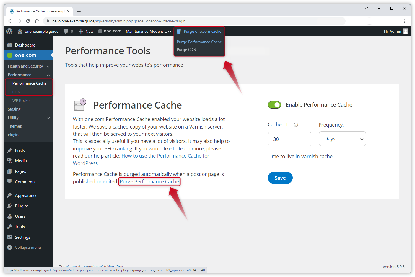This screenshot has width=415, height=277.
Task: Click the Cache TTL input field
Action: point(289,139)
